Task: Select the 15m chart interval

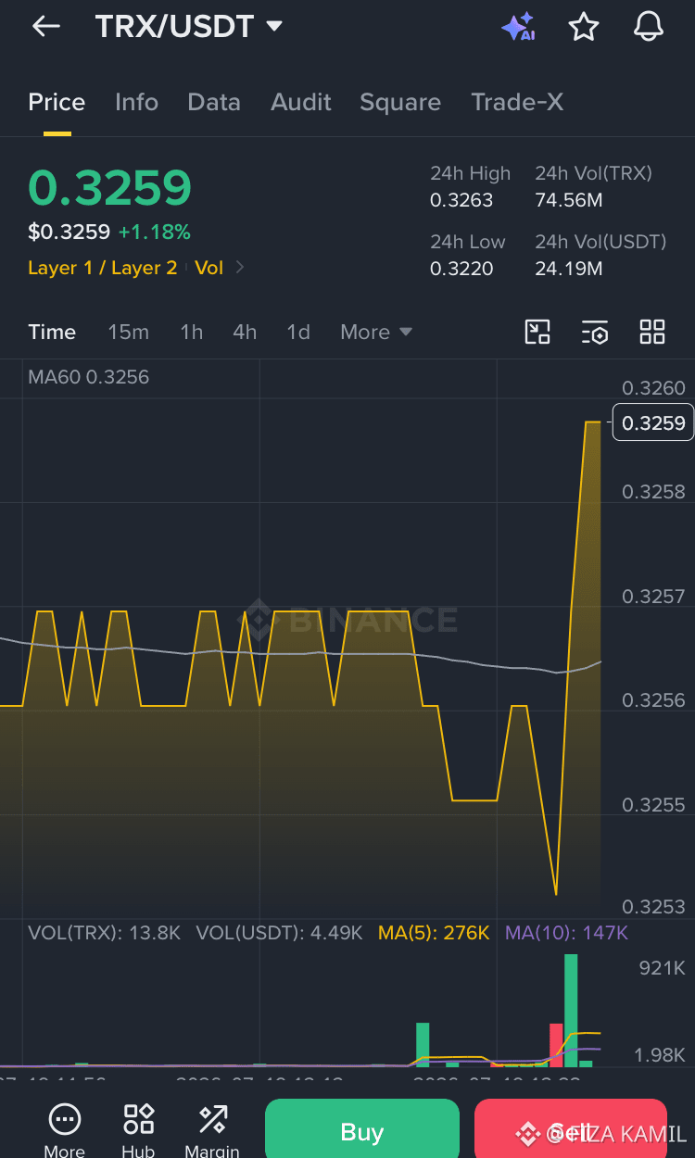Action: pyautogui.click(x=128, y=332)
